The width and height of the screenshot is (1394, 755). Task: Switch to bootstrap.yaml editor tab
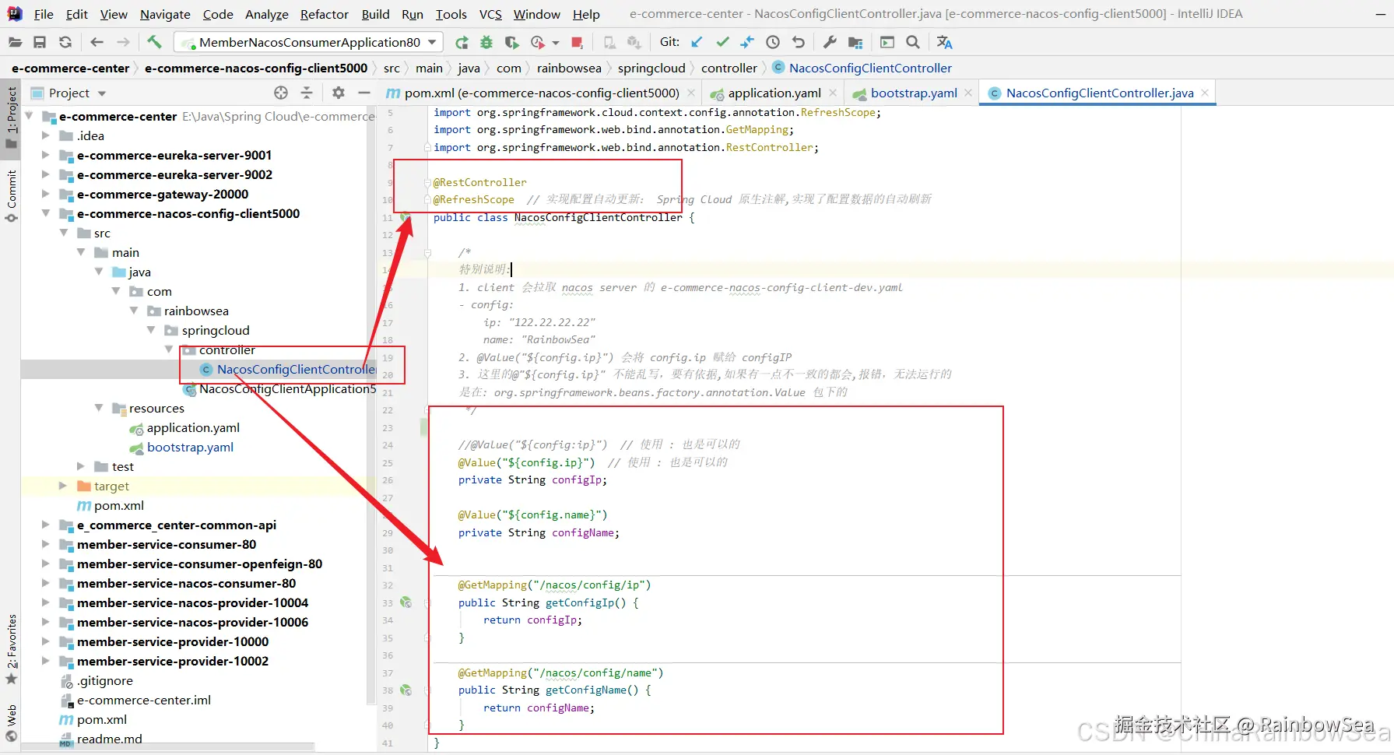click(x=913, y=93)
